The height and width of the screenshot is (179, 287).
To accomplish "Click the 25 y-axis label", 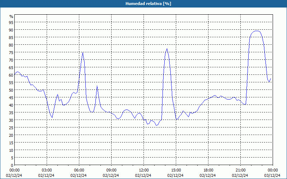I will (x=11, y=128).
